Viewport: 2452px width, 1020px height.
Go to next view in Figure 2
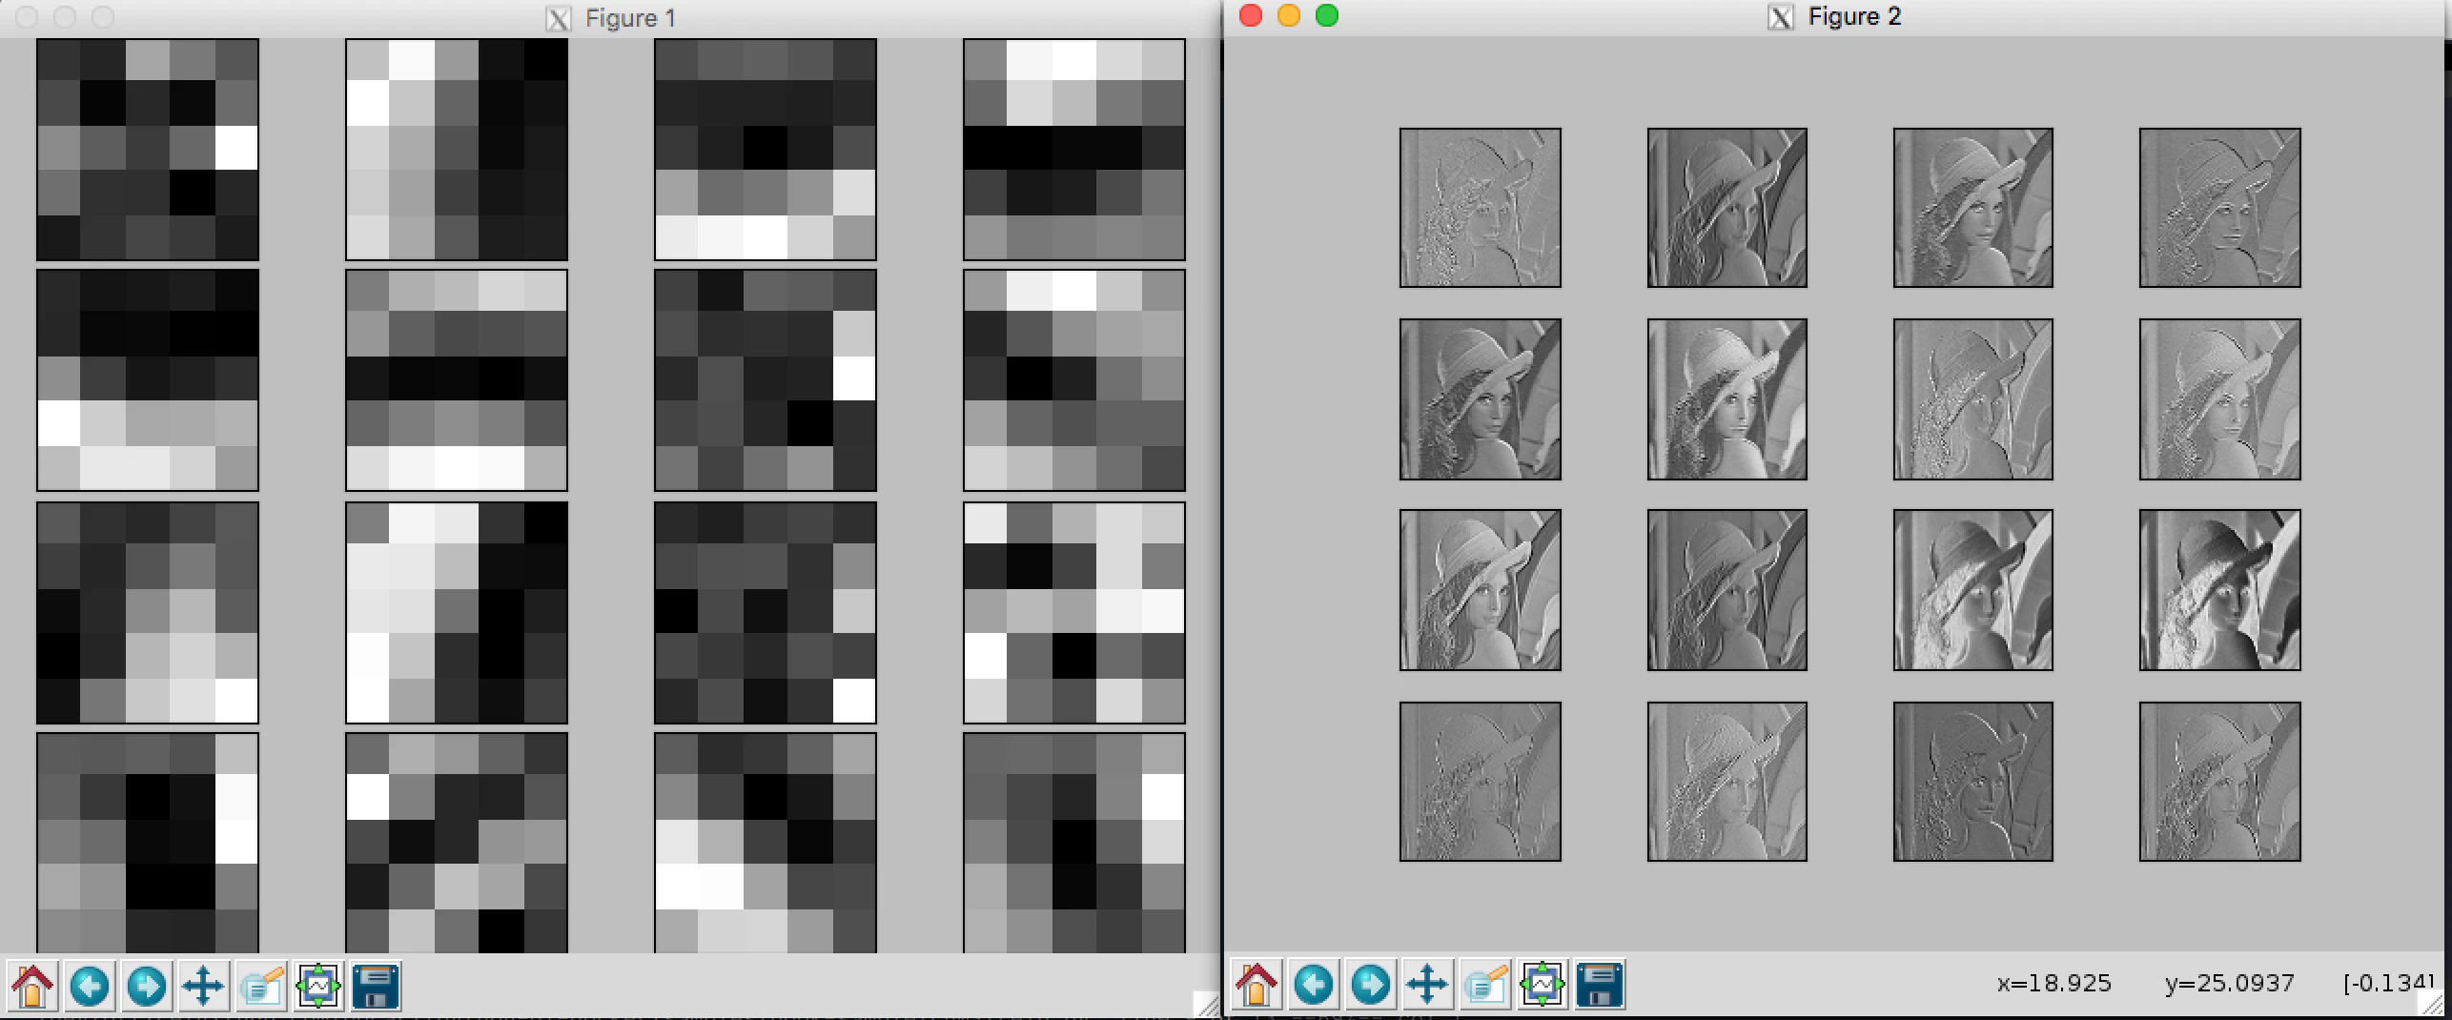(x=1371, y=984)
